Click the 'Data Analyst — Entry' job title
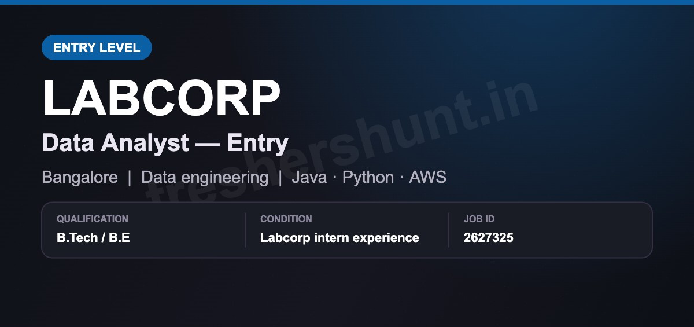 click(x=165, y=143)
